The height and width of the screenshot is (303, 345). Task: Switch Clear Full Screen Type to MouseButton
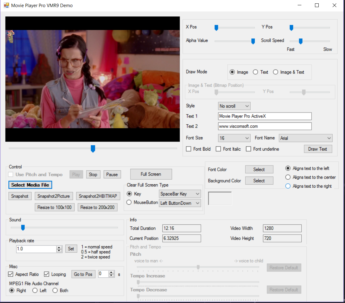pos(128,203)
